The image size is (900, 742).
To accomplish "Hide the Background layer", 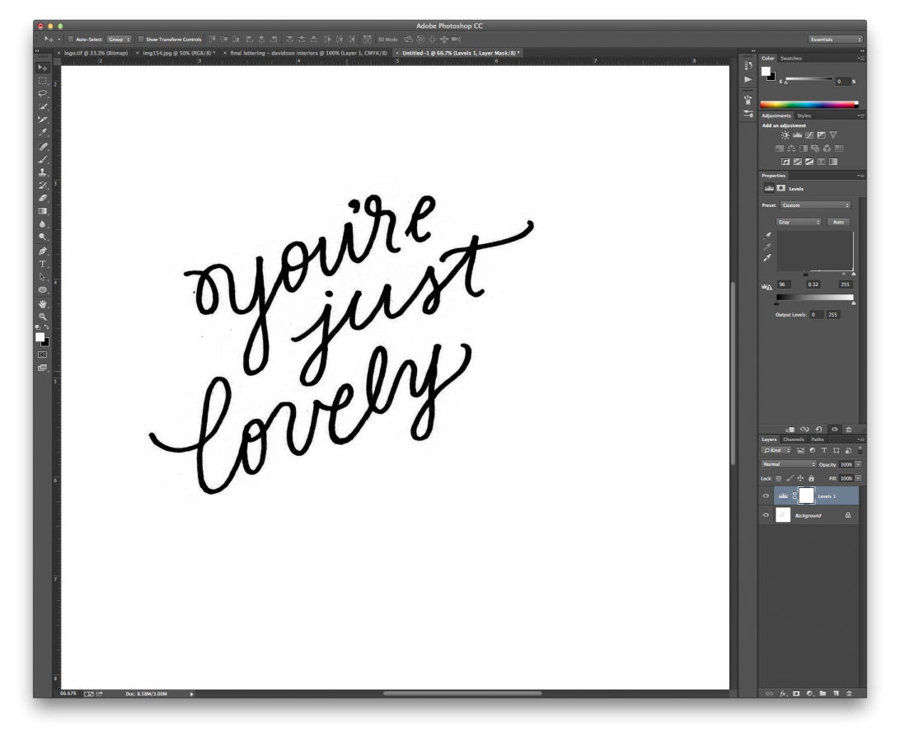I will coord(766,514).
